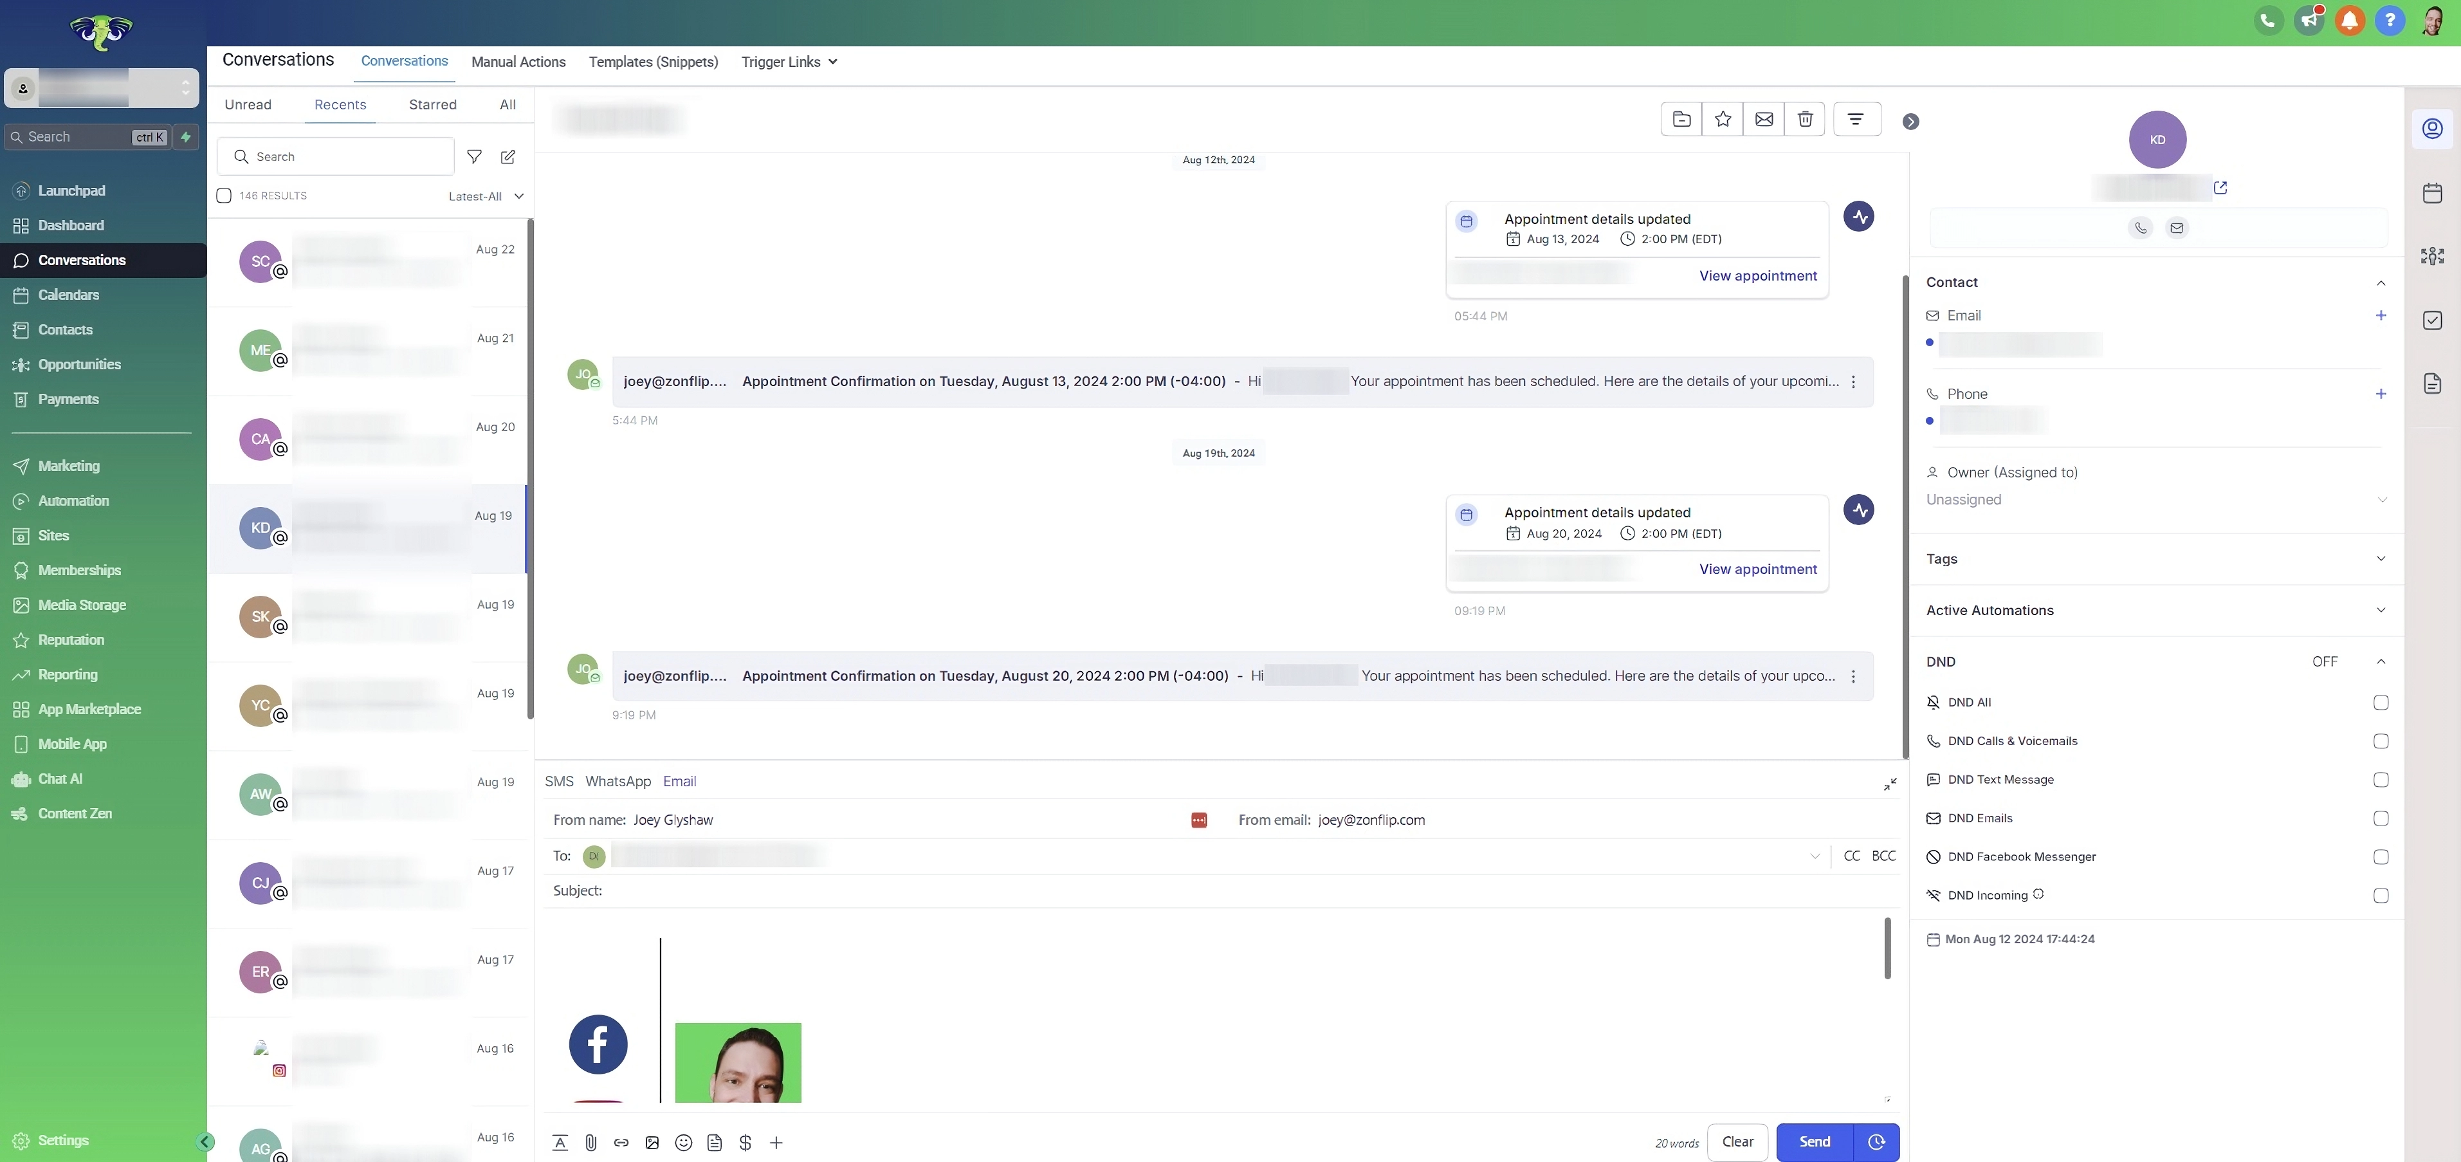Expand the Tags section
This screenshot has width=2461, height=1162.
2380,559
